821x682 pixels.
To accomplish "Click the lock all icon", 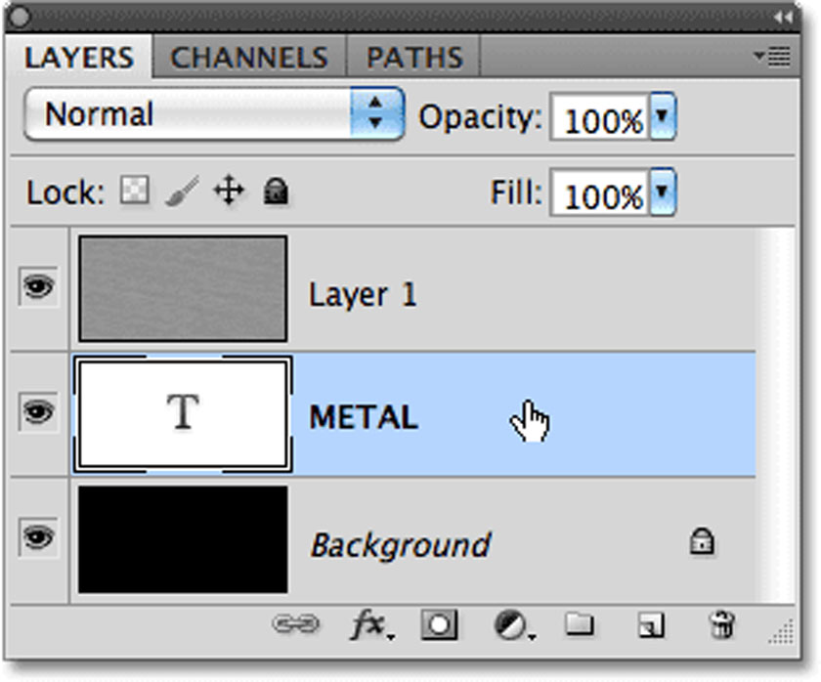I will click(276, 191).
